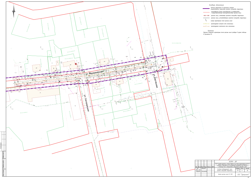Viewport: 252px width, 178px height.
Task: Click the purple boundary line legend sample
Action: (x=206, y=9)
